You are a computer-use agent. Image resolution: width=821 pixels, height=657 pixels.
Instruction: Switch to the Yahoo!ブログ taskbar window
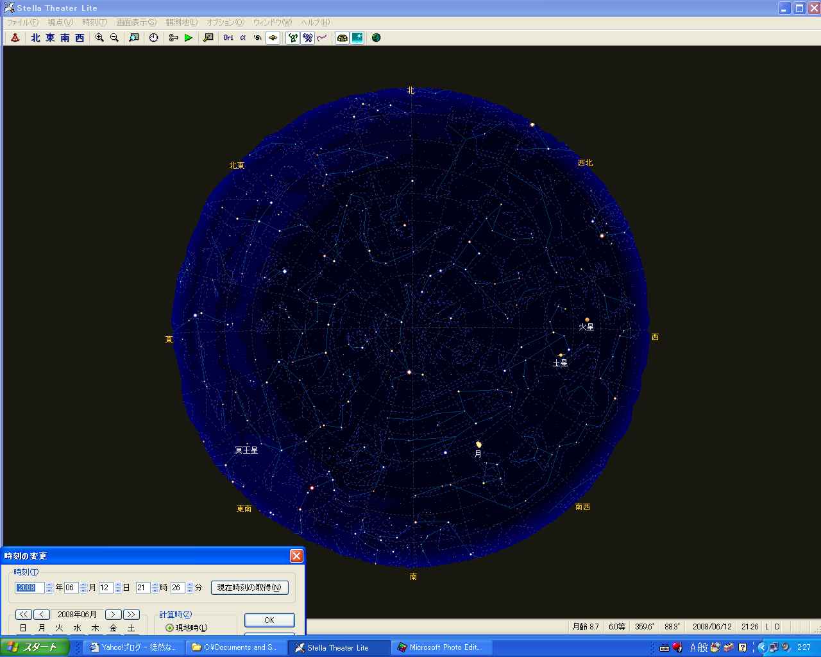pos(134,647)
